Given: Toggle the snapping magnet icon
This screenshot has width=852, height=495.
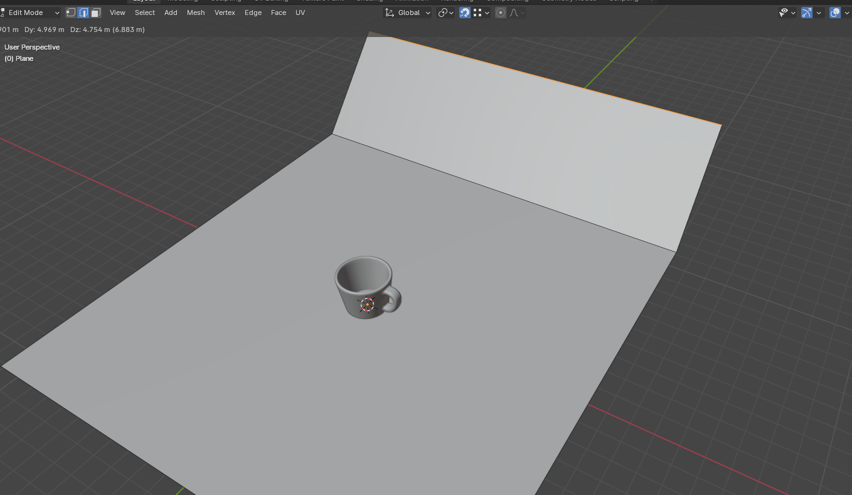Looking at the screenshot, I should point(465,13).
